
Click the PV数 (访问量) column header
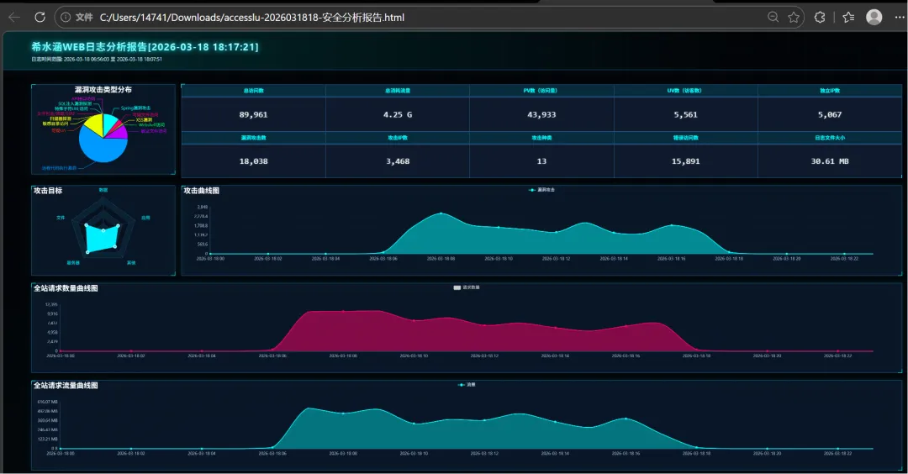541,90
